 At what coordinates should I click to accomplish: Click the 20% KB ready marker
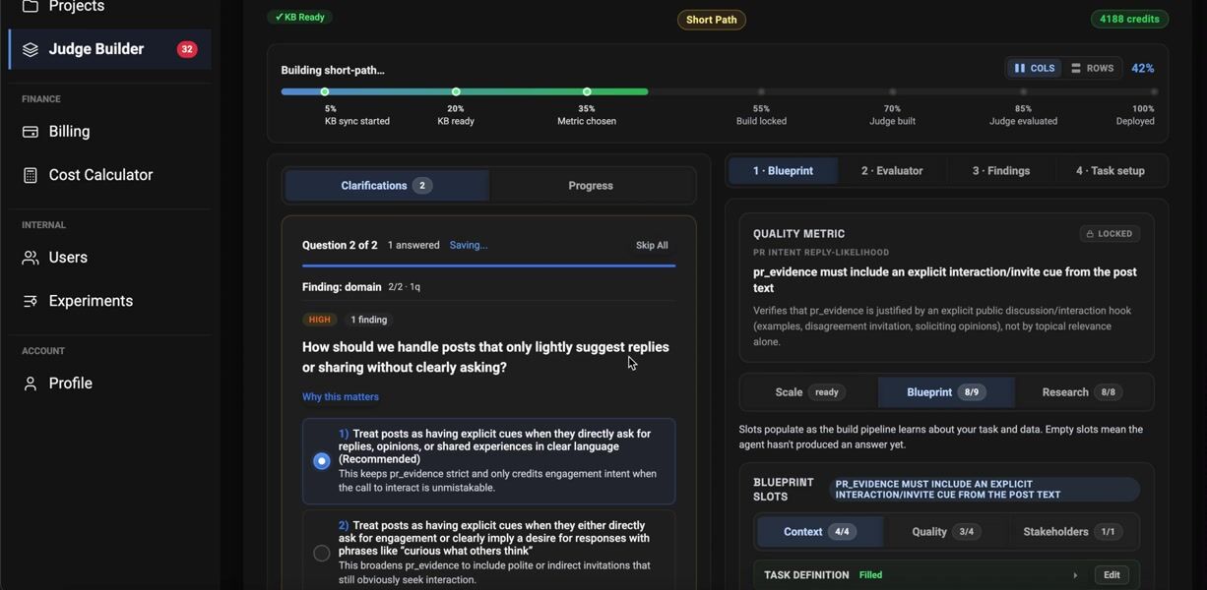(x=456, y=92)
